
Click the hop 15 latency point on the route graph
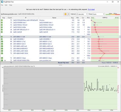[x=105, y=53]
